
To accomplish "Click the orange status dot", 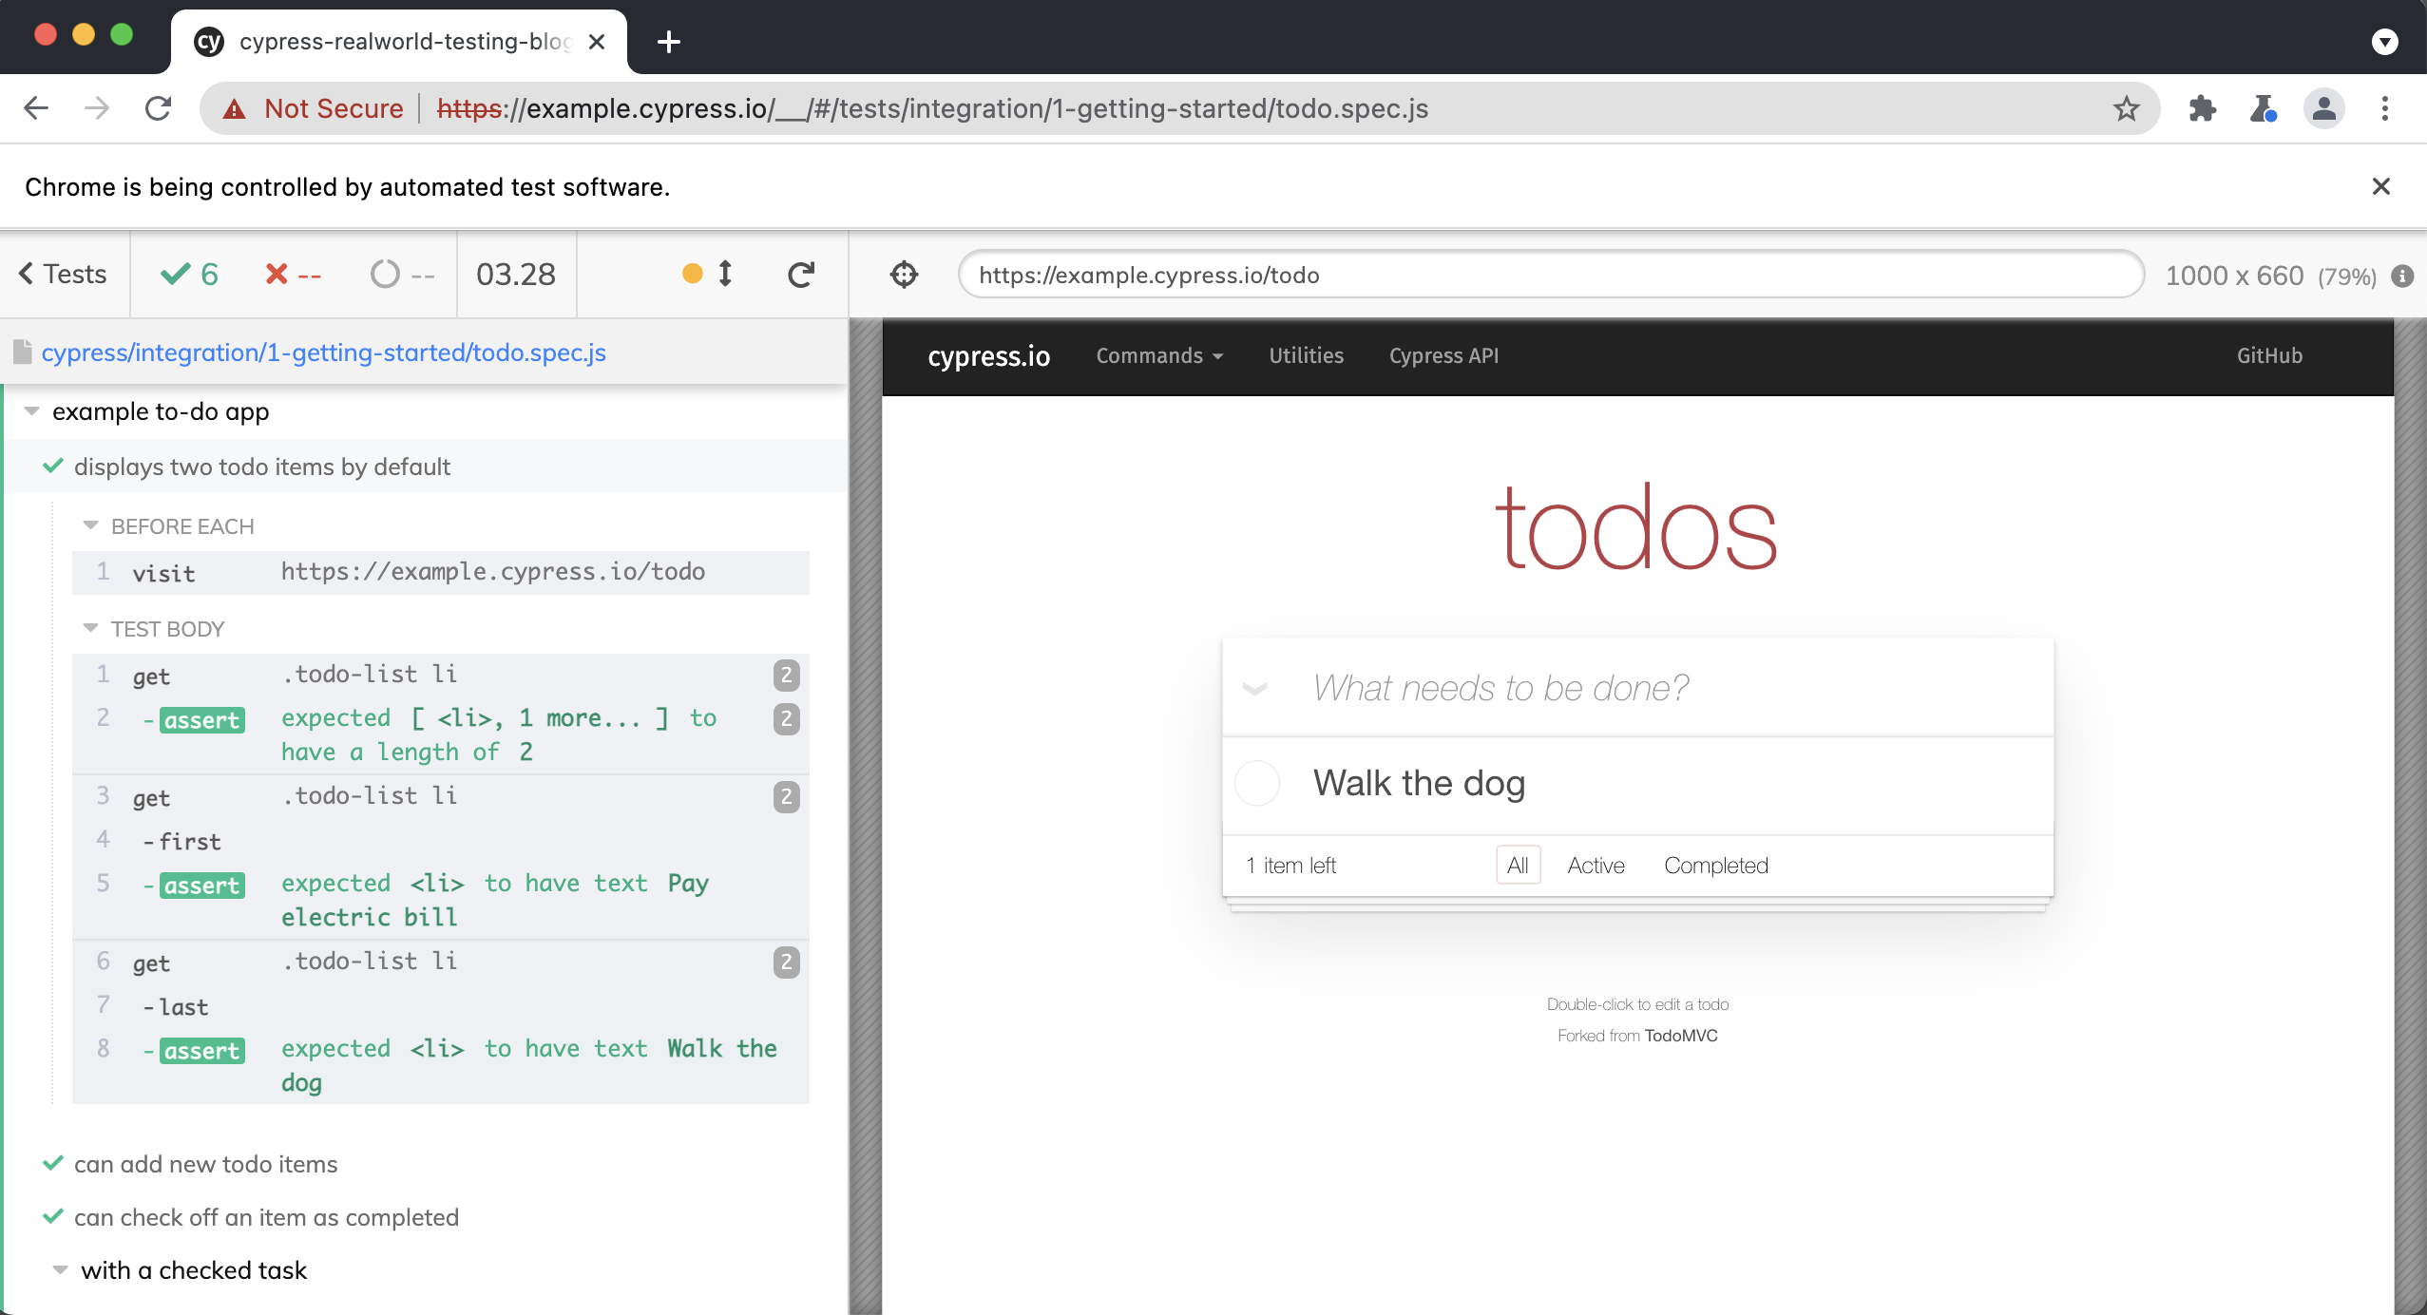I will [693, 274].
